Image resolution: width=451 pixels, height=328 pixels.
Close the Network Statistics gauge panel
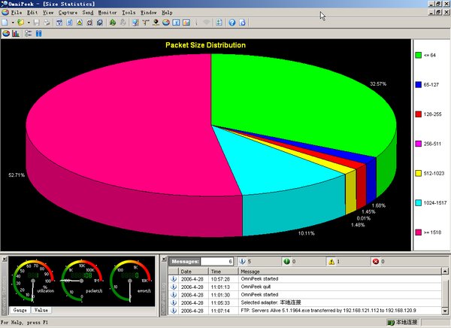5,260
